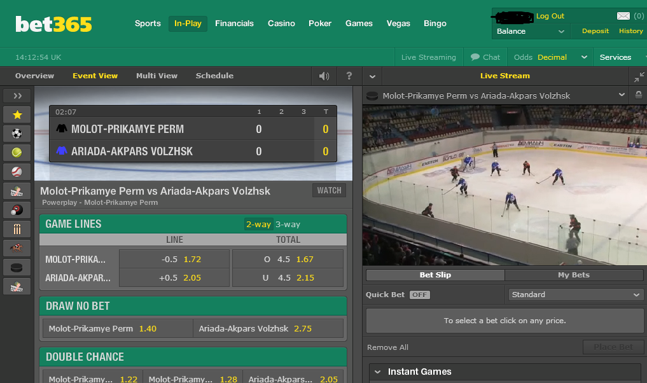Screen dimensions: 647x383
Task: Open the Financials menu
Action: pyautogui.click(x=234, y=24)
